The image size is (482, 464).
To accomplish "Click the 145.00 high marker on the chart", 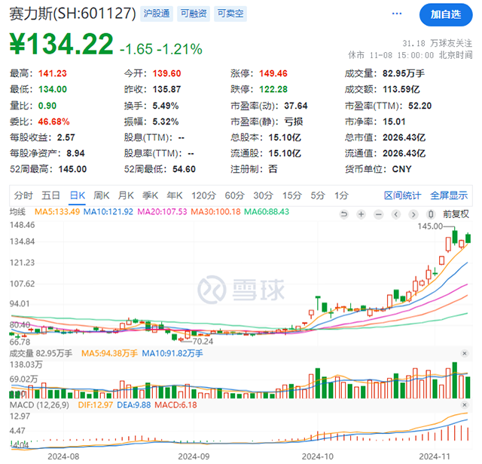I will [x=430, y=226].
